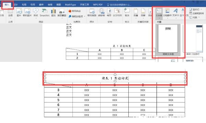Insert a Picture from file
The height and width of the screenshot is (123, 206).
19,13
